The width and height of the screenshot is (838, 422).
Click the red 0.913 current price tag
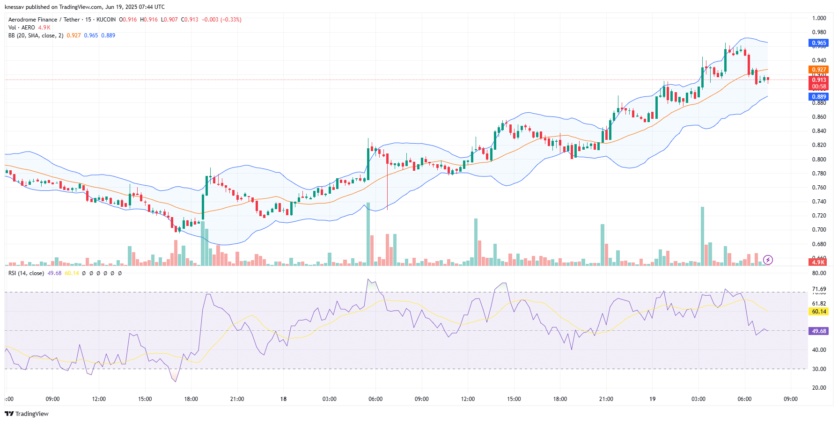pyautogui.click(x=819, y=80)
